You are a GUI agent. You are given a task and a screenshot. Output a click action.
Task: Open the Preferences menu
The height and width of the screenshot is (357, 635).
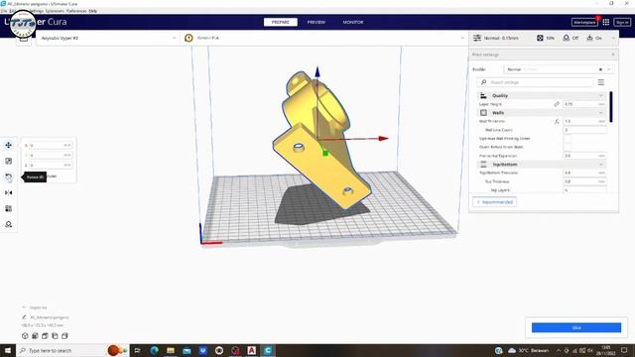click(x=76, y=11)
